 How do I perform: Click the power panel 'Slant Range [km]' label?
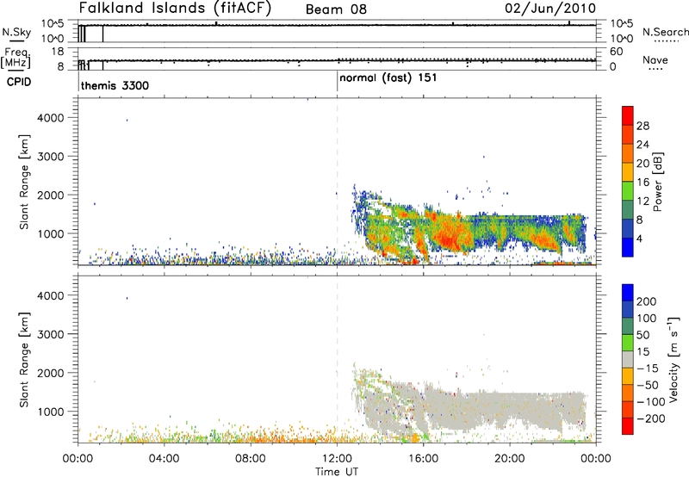24,182
